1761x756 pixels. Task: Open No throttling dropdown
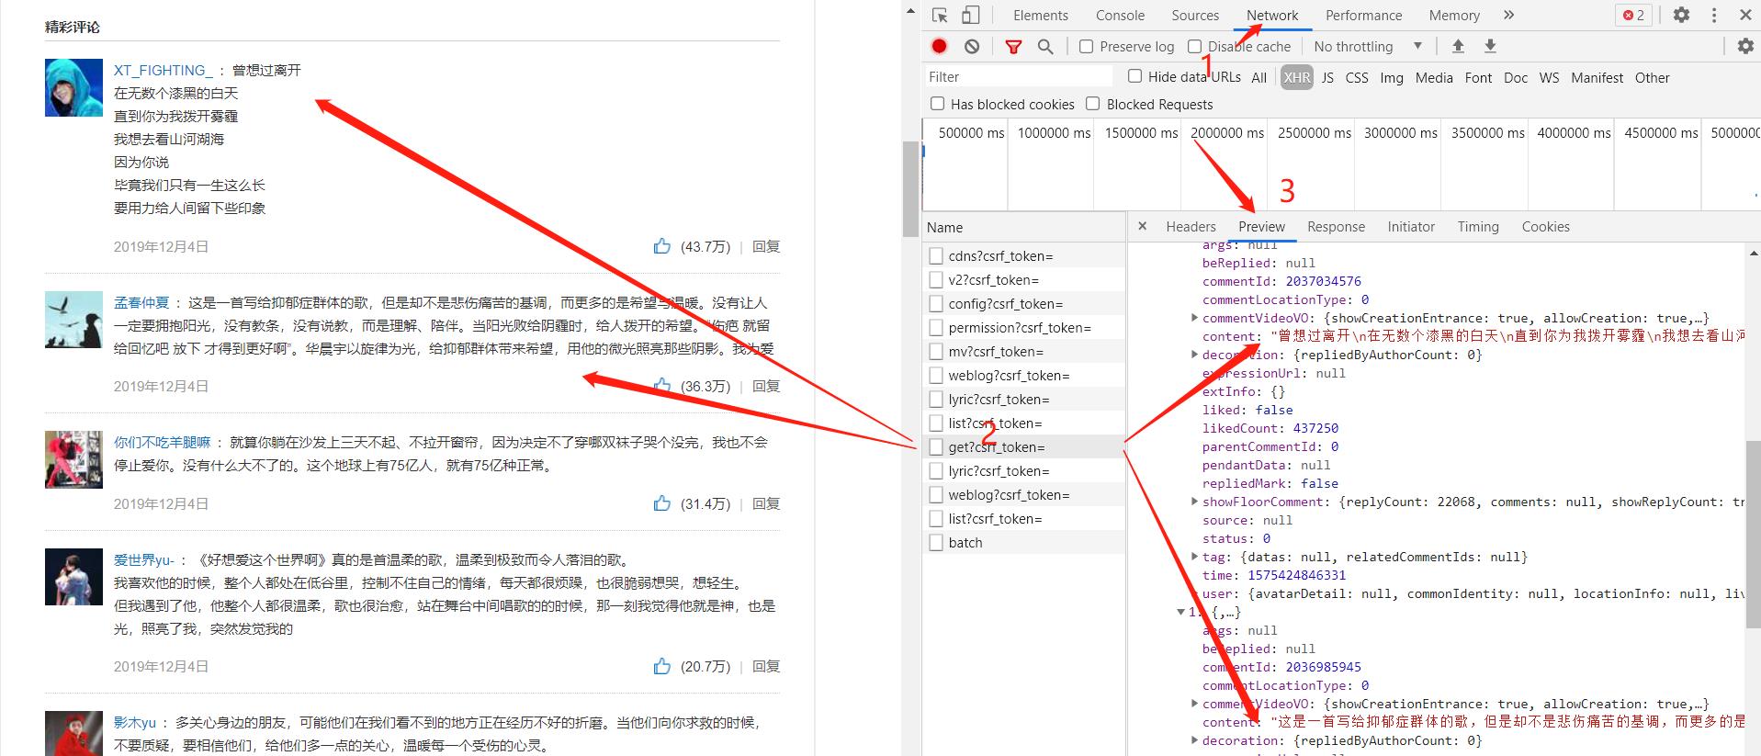[x=1367, y=46]
